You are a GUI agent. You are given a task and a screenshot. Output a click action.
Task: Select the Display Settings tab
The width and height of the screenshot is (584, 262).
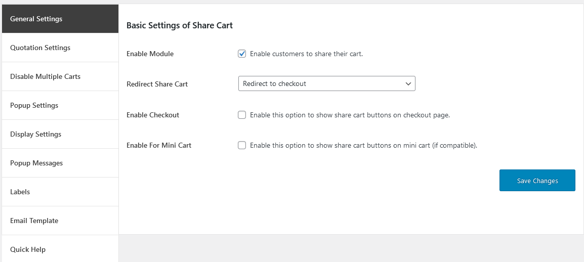(x=60, y=134)
